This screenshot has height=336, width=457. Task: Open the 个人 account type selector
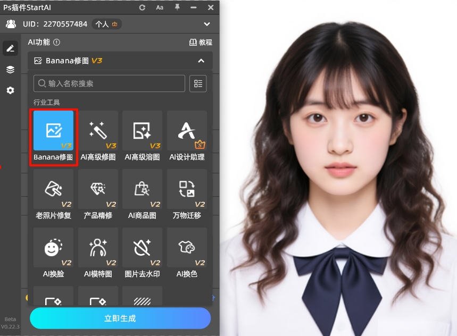tap(104, 24)
